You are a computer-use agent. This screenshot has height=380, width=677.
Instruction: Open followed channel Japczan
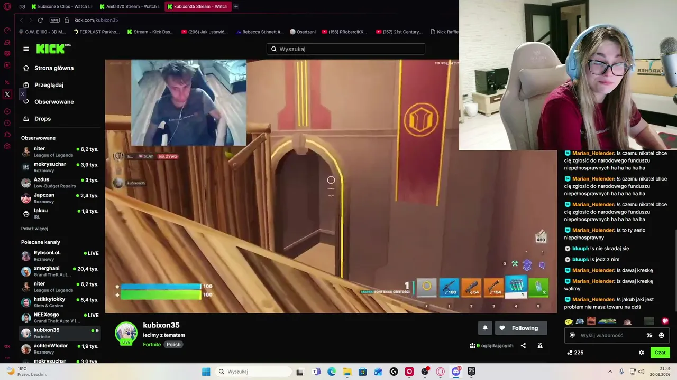60,198
